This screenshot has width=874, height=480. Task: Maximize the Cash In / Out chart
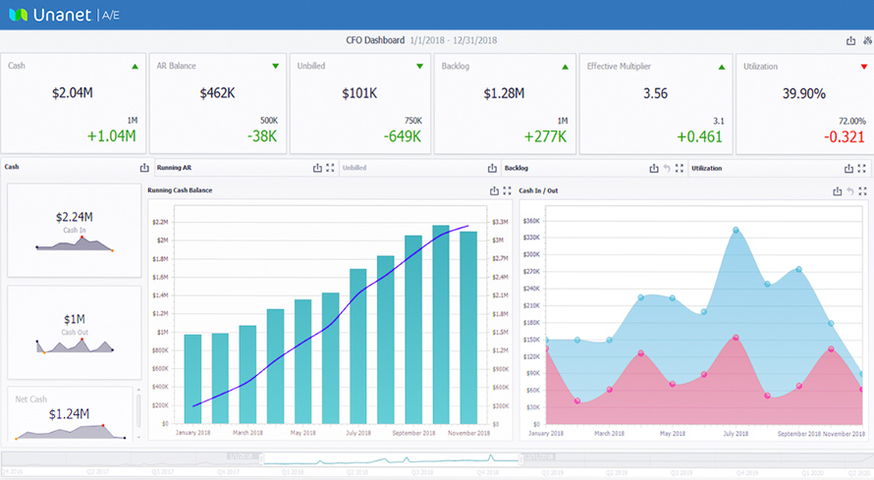tap(863, 191)
